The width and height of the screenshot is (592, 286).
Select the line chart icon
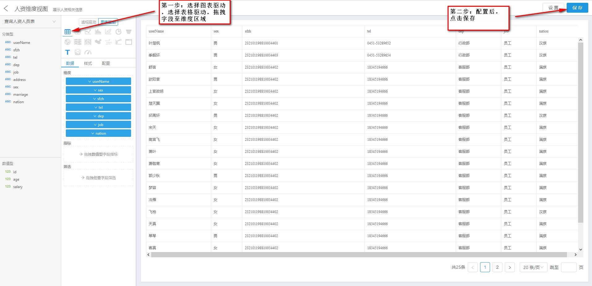88,32
